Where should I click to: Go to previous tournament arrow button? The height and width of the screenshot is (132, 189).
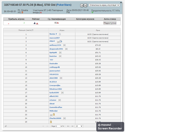pyautogui.click(x=82, y=5)
